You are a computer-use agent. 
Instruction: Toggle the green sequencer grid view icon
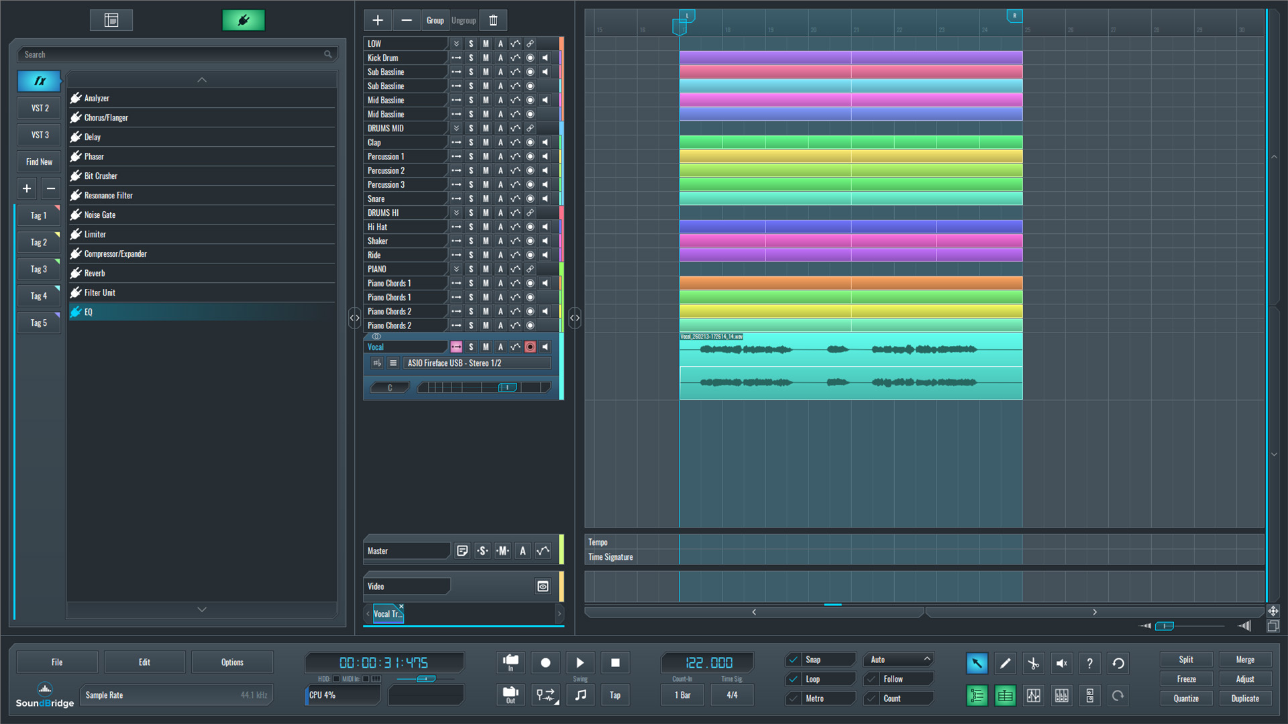click(x=1005, y=695)
